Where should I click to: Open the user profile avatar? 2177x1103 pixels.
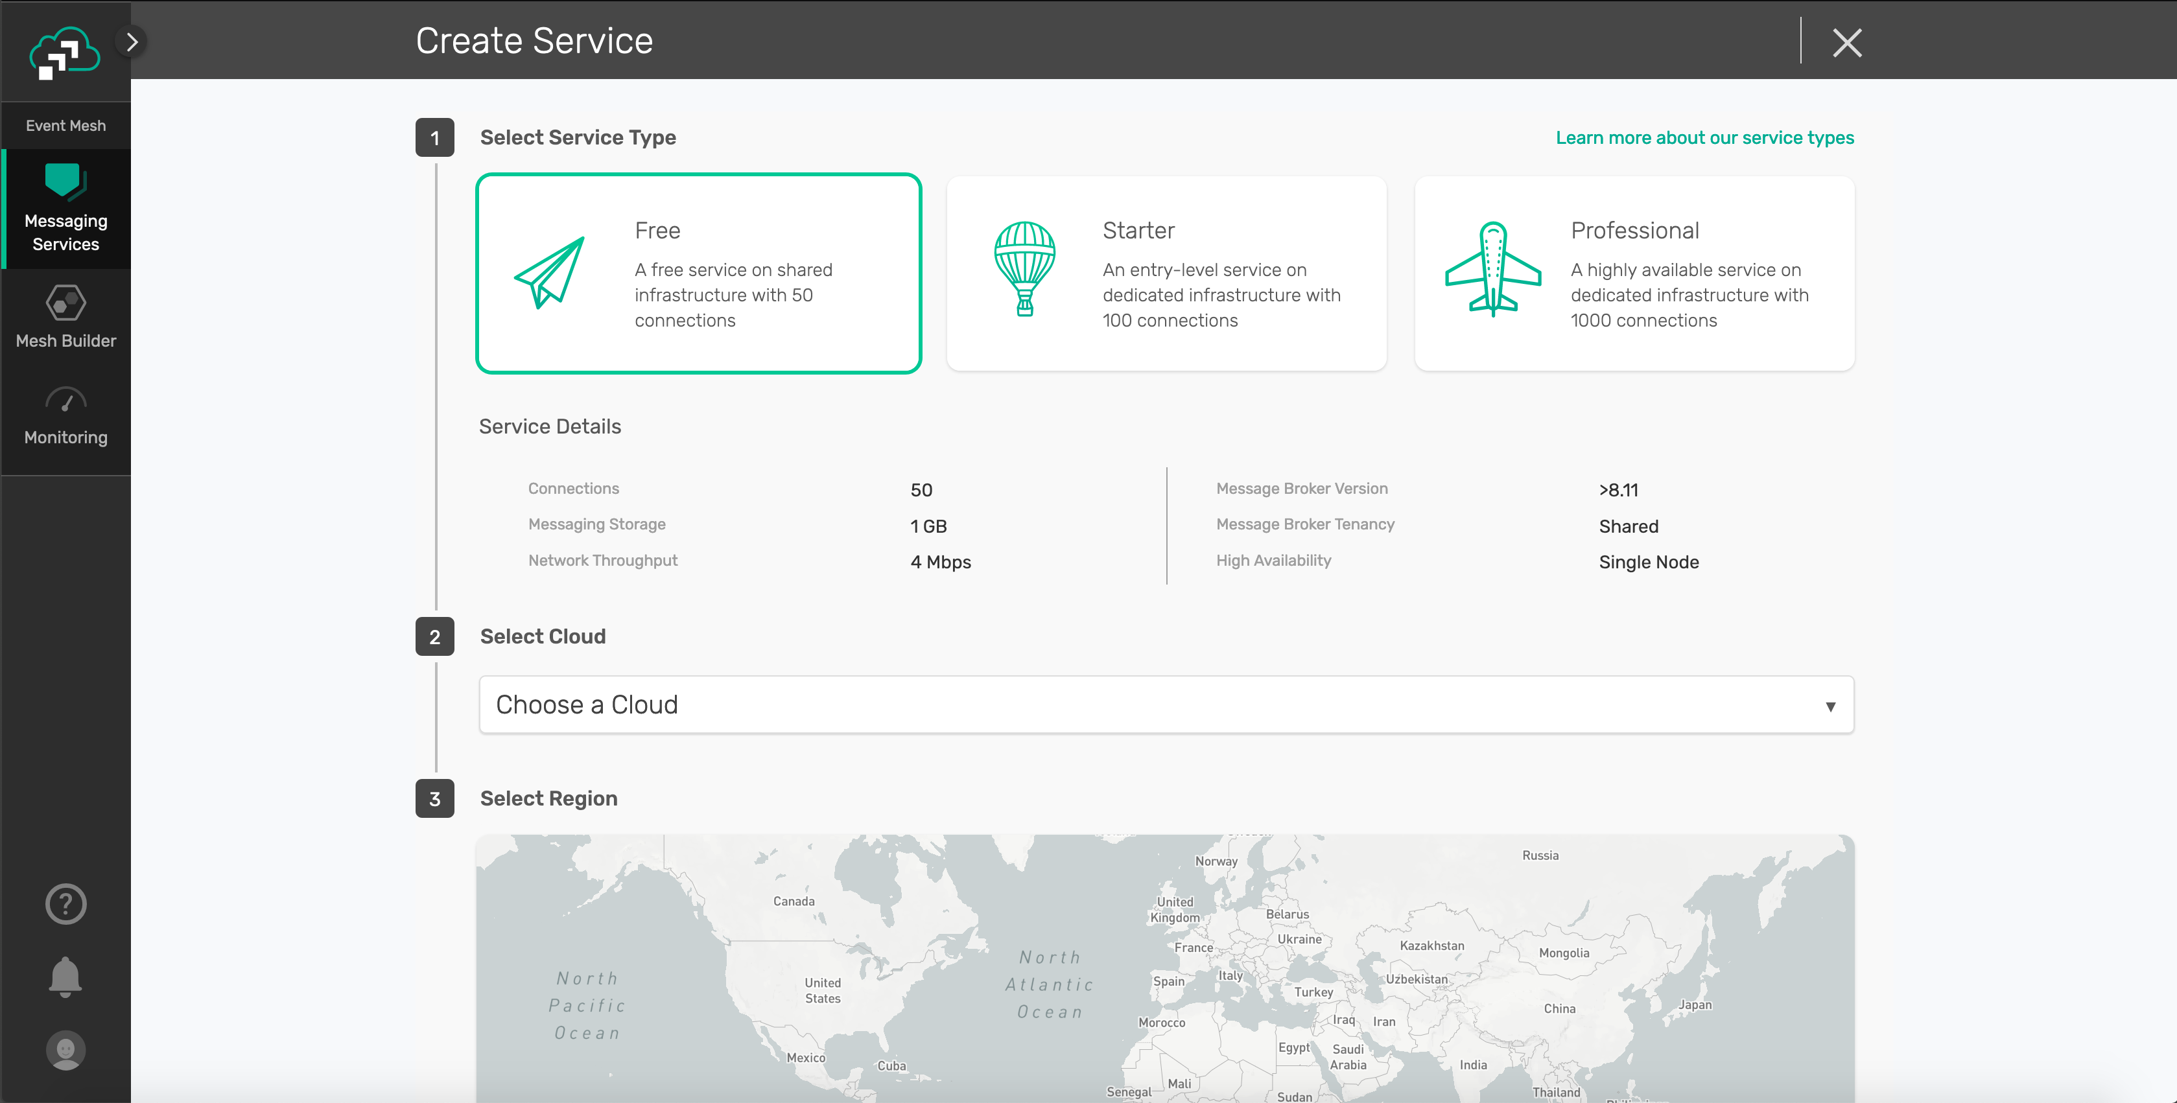click(x=65, y=1050)
